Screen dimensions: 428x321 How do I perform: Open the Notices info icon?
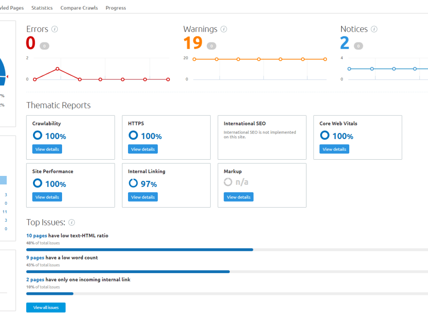point(374,29)
